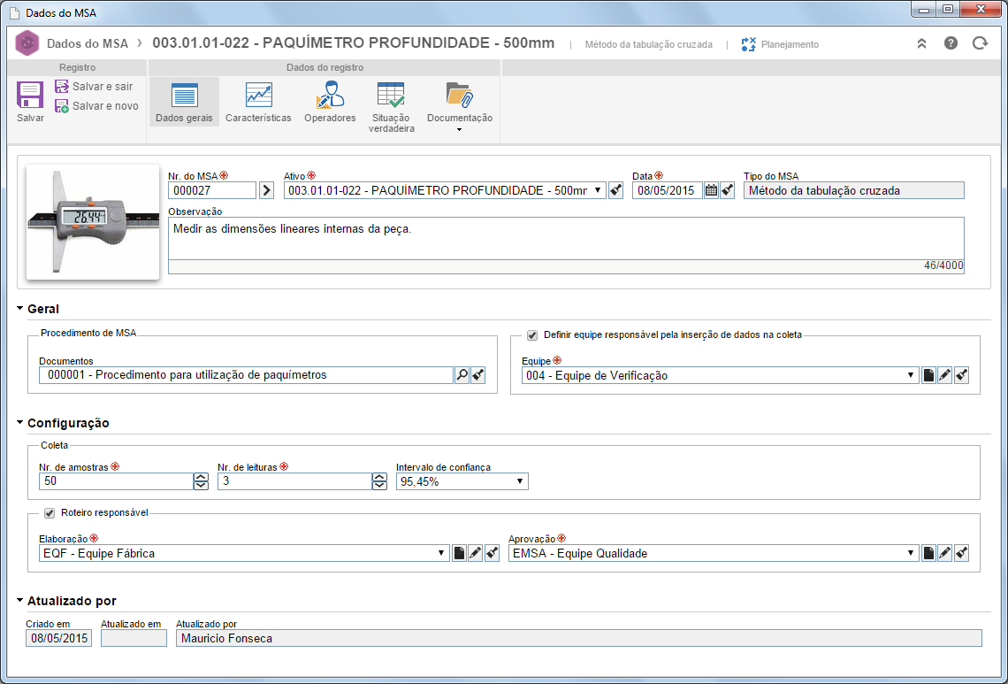Click the pencil edit icon beside Aprovação
This screenshot has height=684, width=1008.
[944, 553]
